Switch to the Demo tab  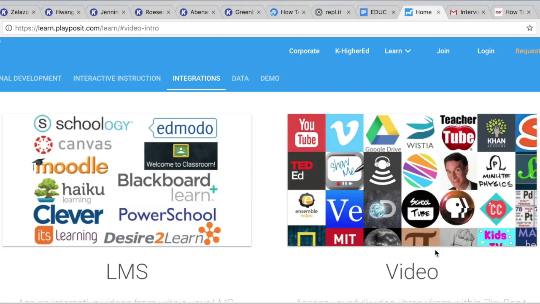click(270, 79)
